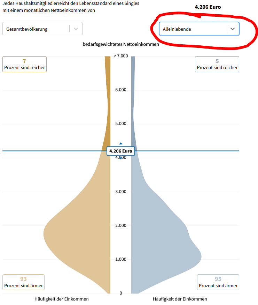This screenshot has height=305, width=258.
Task: Click the '7 Prozent sind reicher' box
Action: tap(24, 64)
